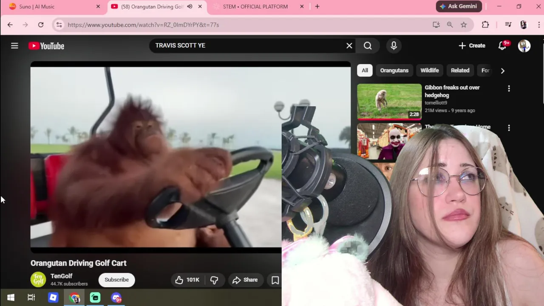Viewport: 544px width, 306px height.
Task: Open the account avatar menu
Action: [524, 45]
